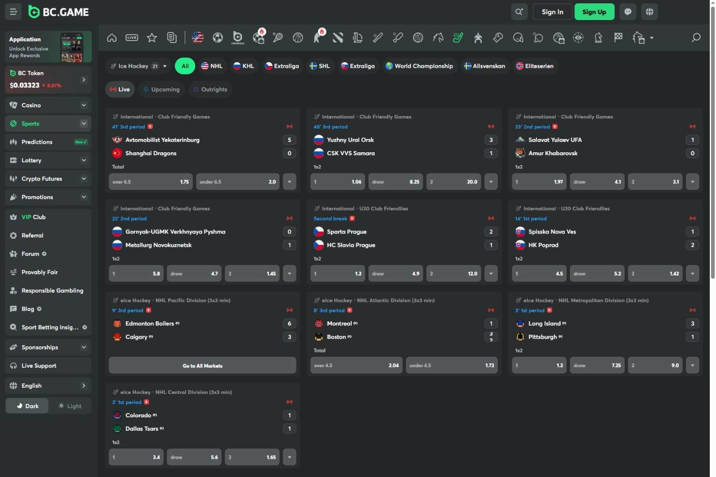Screen dimensions: 716x477
Task: Select the green Ice Hockey icon
Action: [x=458, y=38]
